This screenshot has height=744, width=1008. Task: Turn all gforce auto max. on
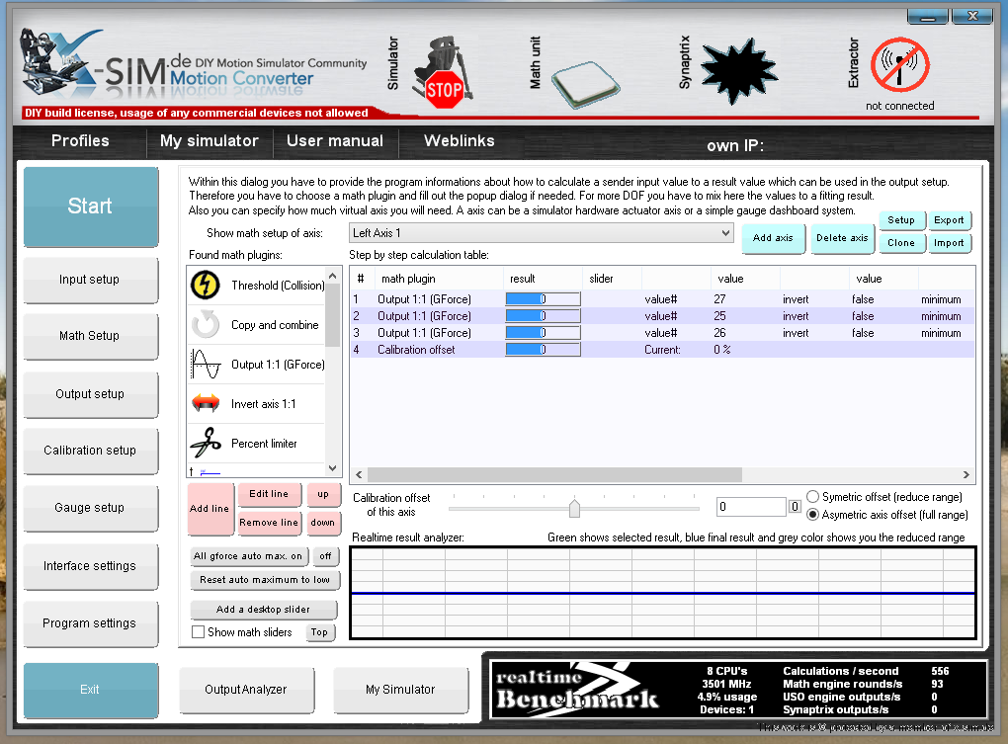pyautogui.click(x=248, y=556)
